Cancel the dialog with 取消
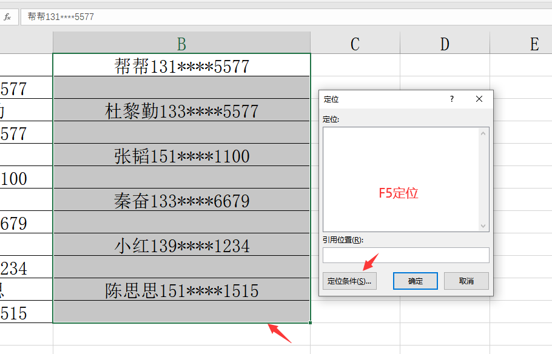The width and height of the screenshot is (552, 354). (466, 281)
